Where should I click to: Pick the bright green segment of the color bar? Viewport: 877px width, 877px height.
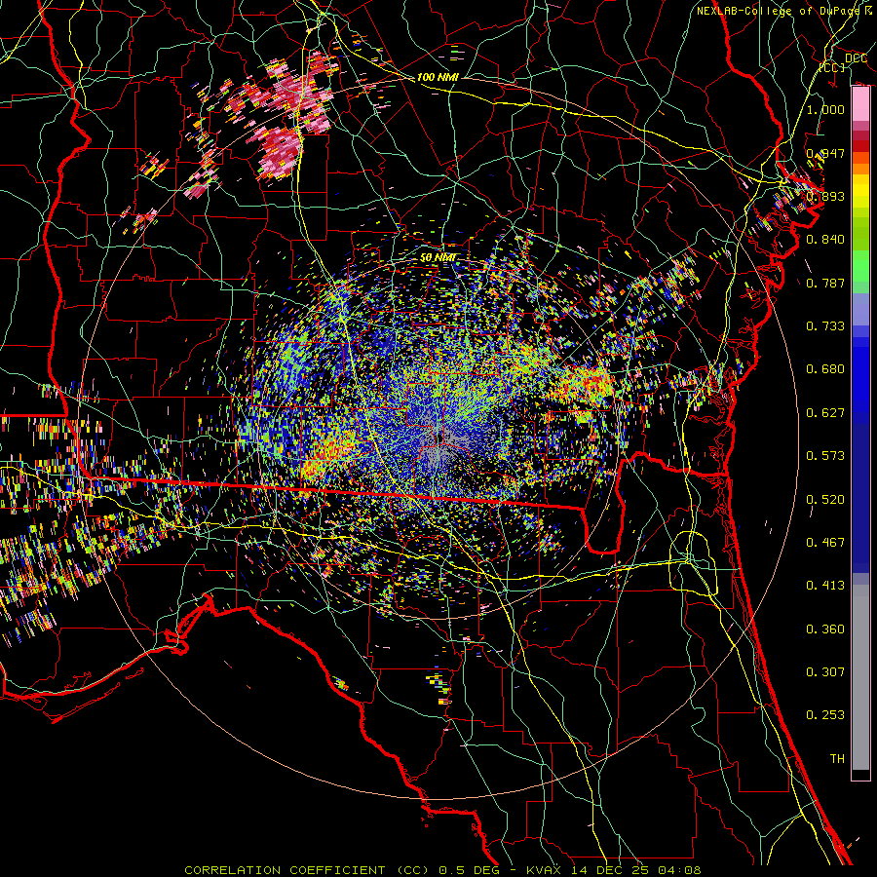click(x=860, y=266)
